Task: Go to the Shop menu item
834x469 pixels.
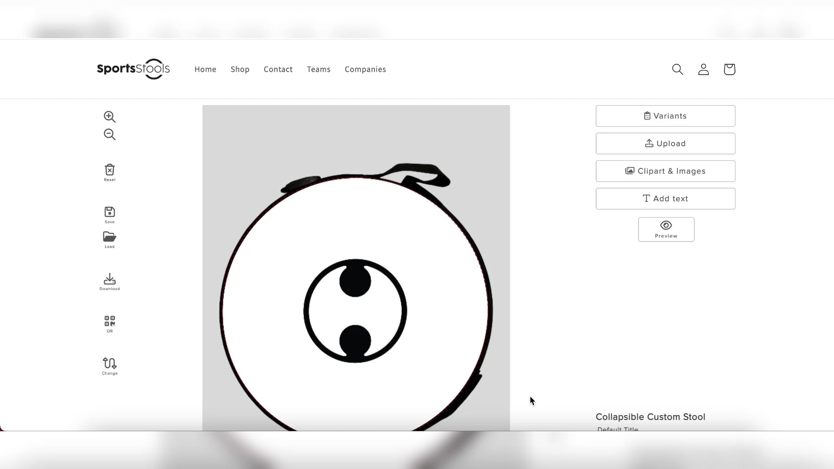Action: pyautogui.click(x=240, y=69)
